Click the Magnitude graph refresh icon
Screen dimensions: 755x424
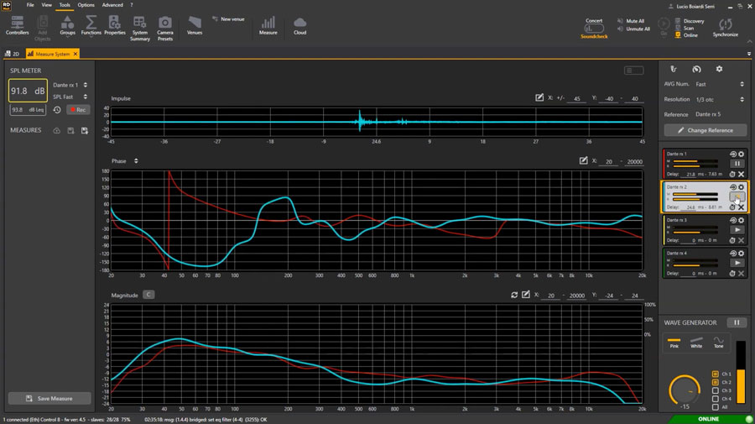click(x=514, y=295)
